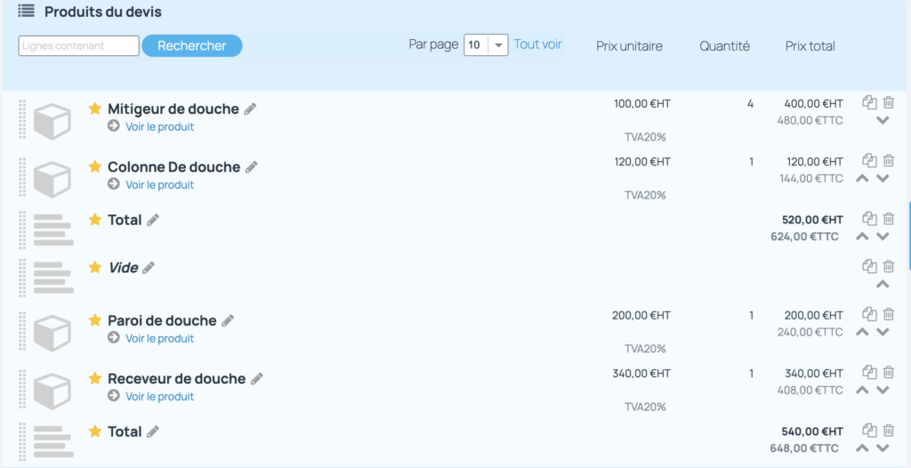The width and height of the screenshot is (911, 468).
Task: Move Colonne De douche line up
Action: click(x=863, y=179)
